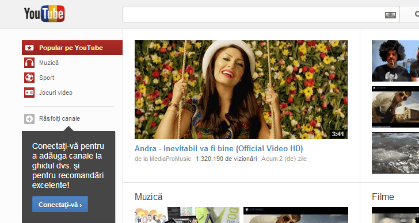Open the on-screen keyboard icon in search box
This screenshot has width=419, height=223.
390,15
